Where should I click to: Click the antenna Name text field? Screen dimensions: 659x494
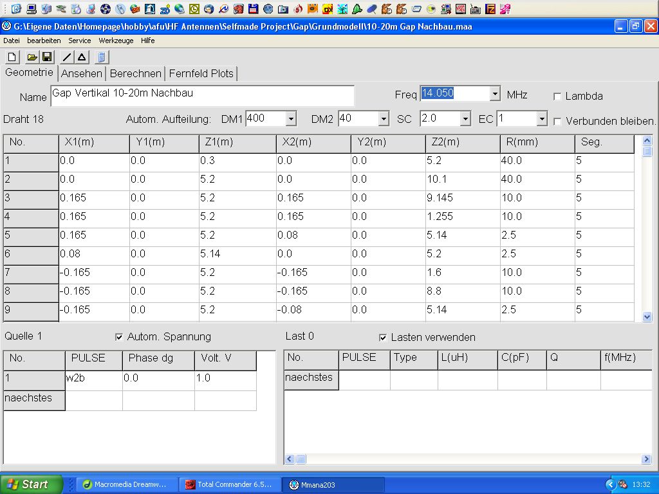(202, 96)
